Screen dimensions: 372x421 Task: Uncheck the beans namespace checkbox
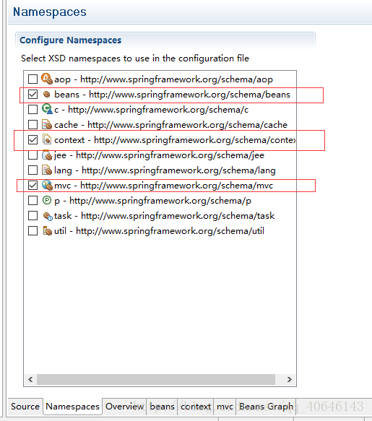(x=33, y=95)
